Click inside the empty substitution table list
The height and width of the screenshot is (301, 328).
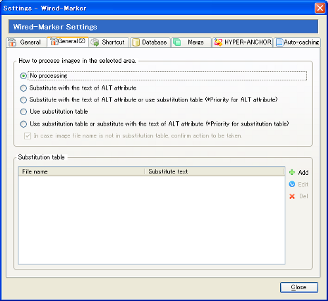pyautogui.click(x=152, y=220)
